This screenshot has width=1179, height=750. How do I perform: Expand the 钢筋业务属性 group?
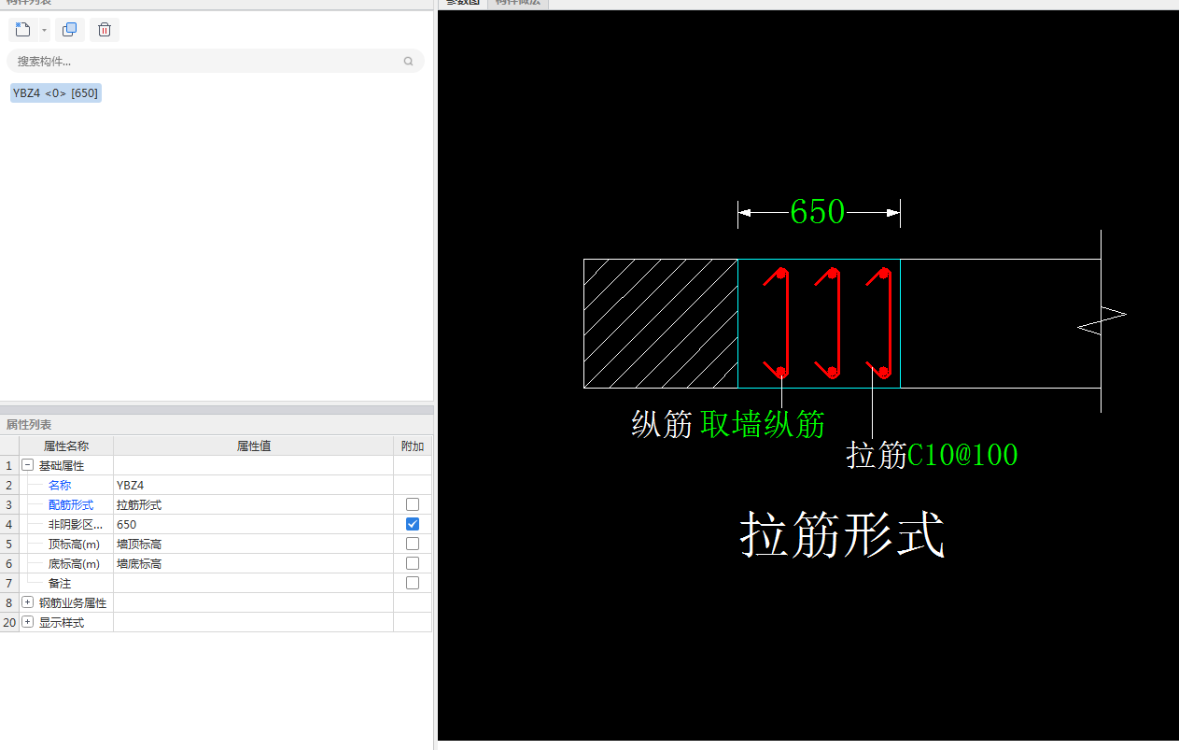27,602
